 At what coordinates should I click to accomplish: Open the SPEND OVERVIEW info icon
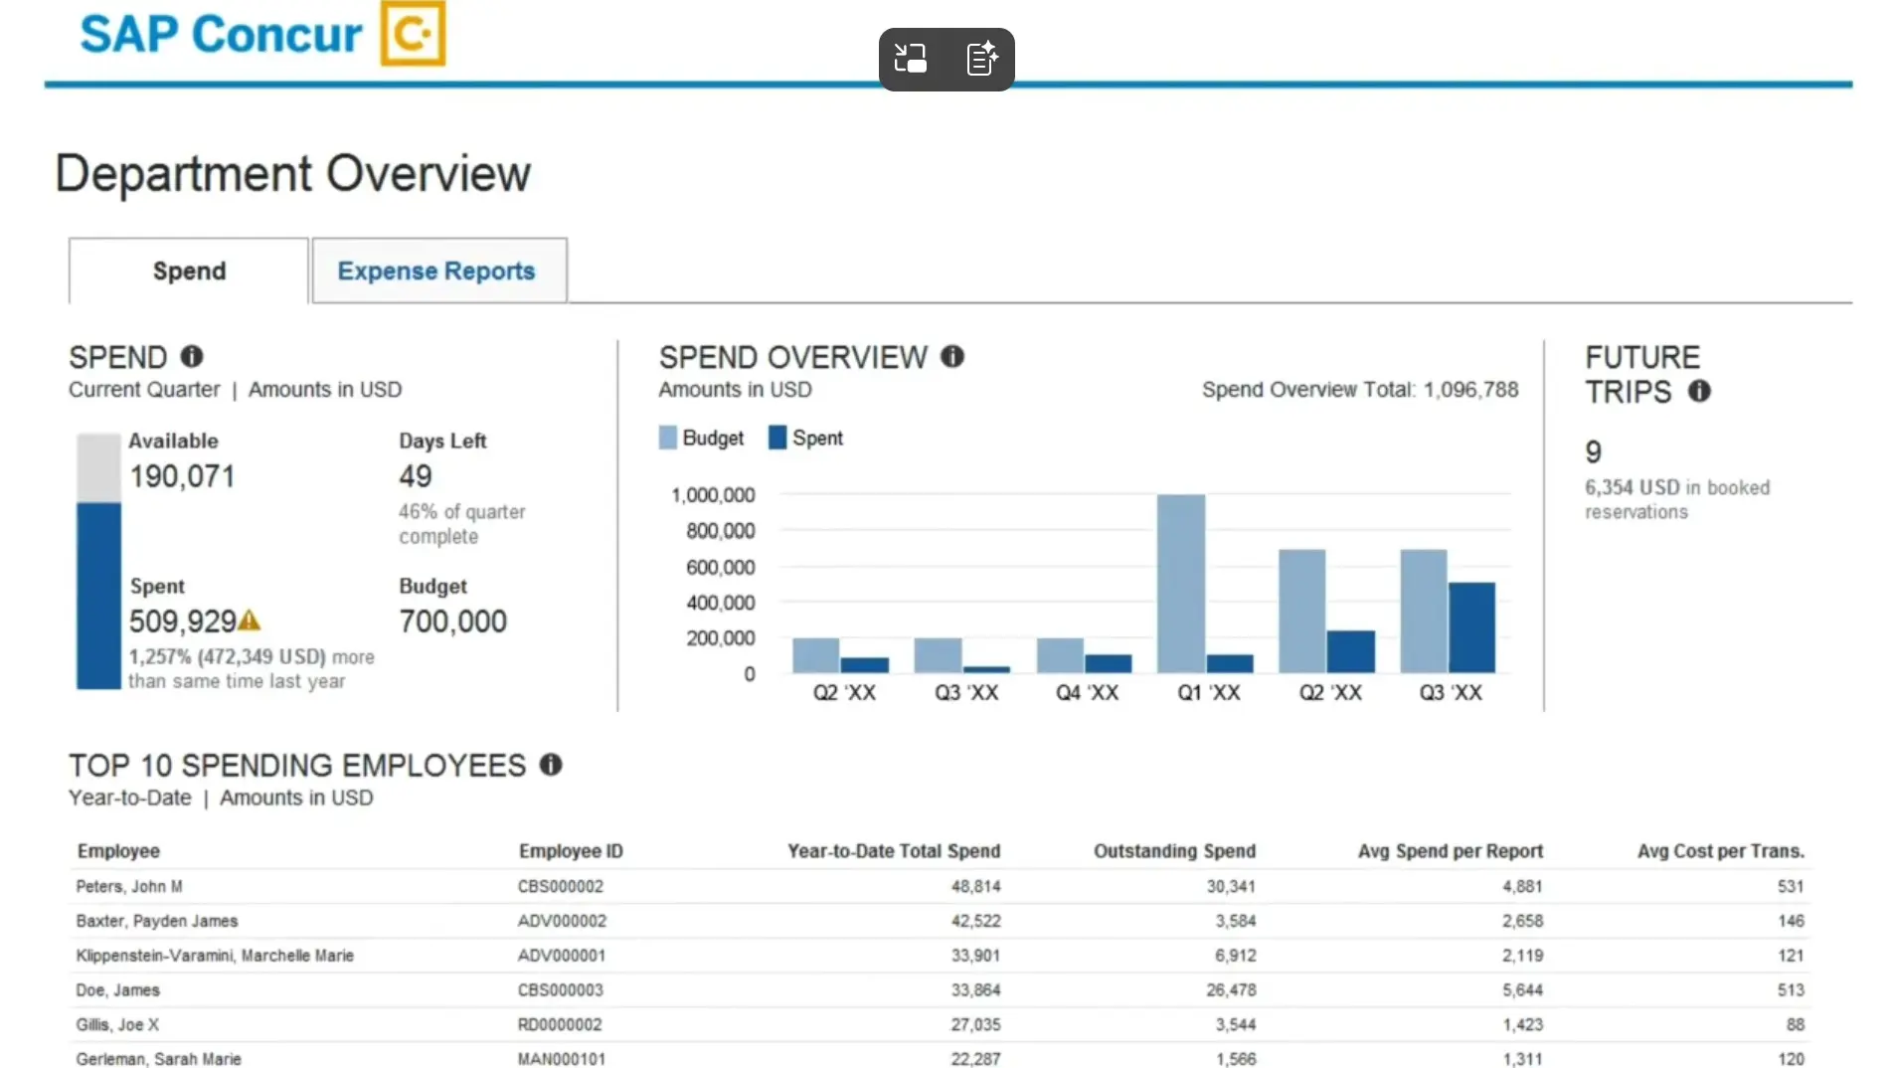[952, 356]
